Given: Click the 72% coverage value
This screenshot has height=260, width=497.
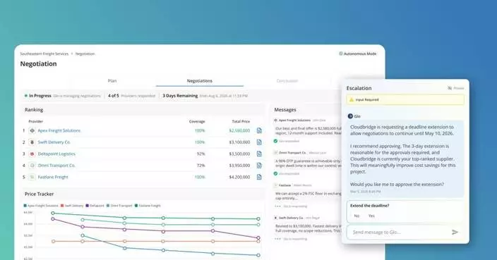Looking at the screenshot, I should click(200, 166).
